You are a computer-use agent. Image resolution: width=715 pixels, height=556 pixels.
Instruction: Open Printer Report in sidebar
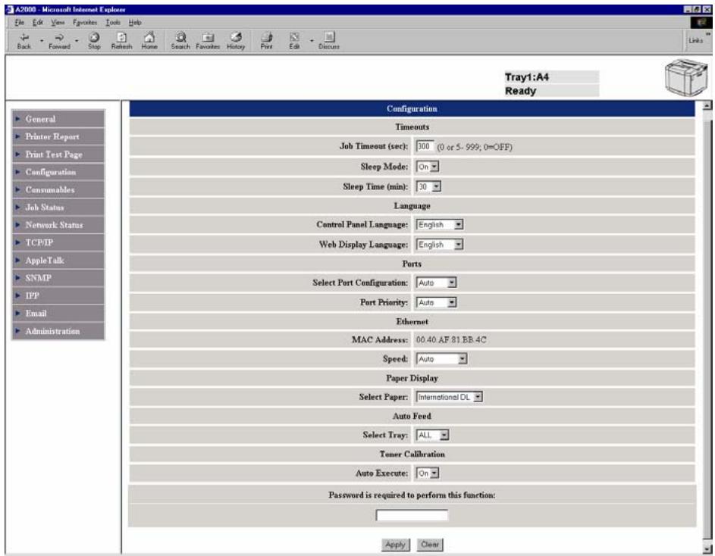(58, 136)
